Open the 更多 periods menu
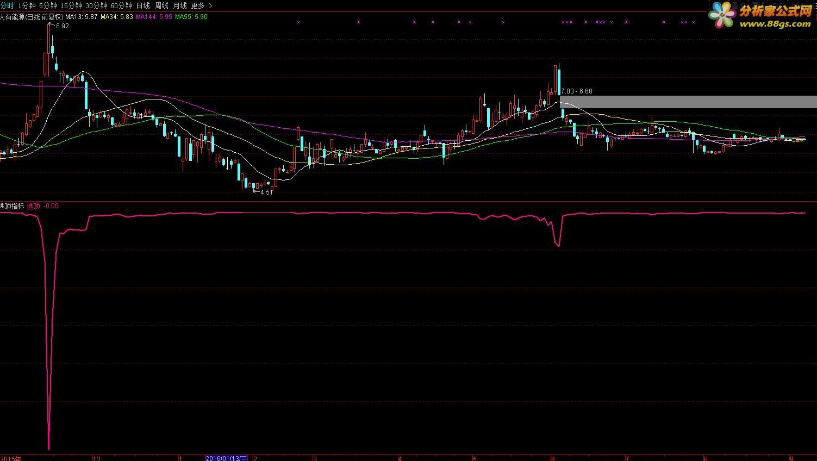This screenshot has height=461, width=817. (x=198, y=5)
